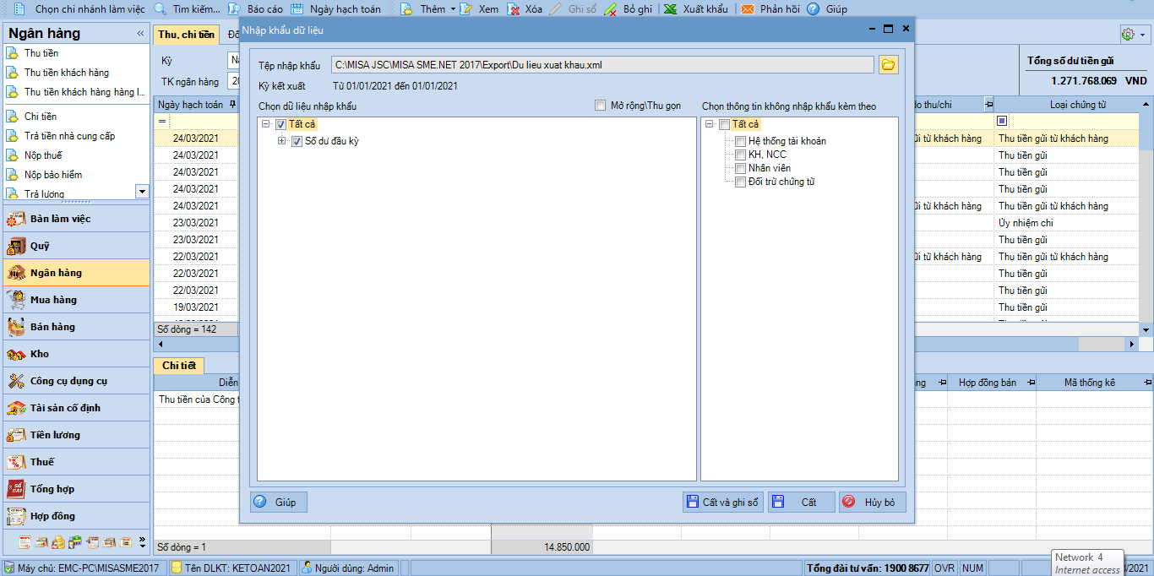The height and width of the screenshot is (576, 1154).
Task: Click the grid horizontal scrollbar right arrow
Action: coord(1132,345)
